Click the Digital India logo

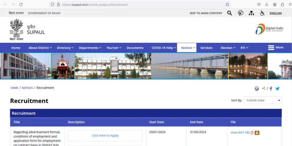(x=269, y=29)
